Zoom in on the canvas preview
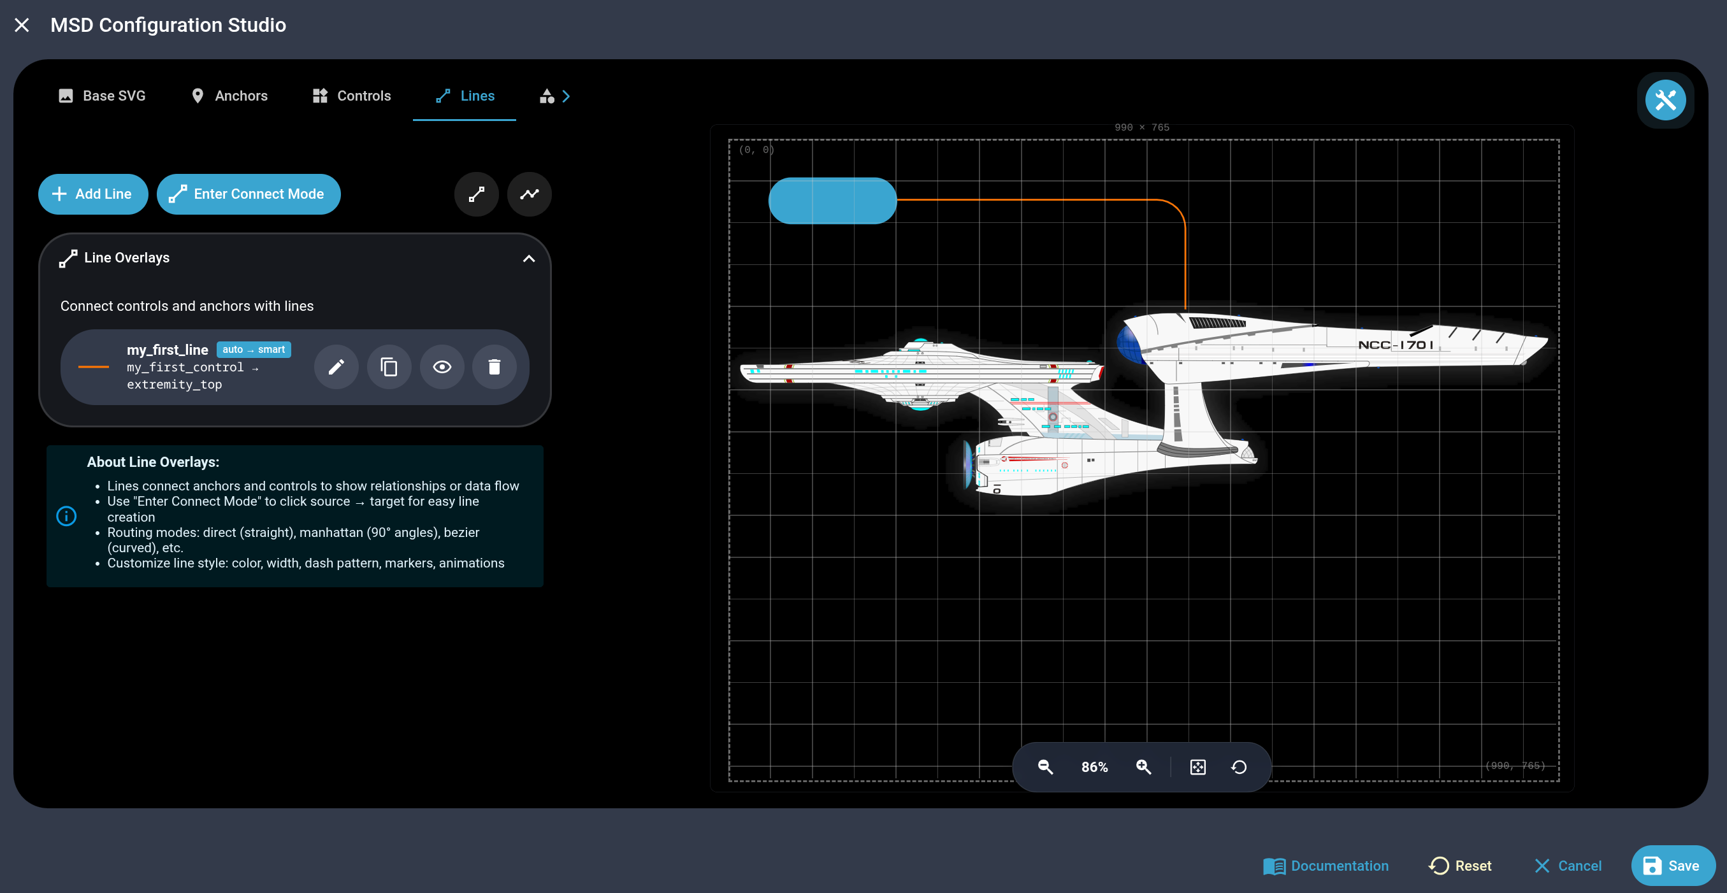Screen dimensions: 1727x893 (1145, 767)
